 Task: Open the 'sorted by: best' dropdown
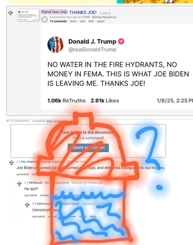tap(57, 121)
